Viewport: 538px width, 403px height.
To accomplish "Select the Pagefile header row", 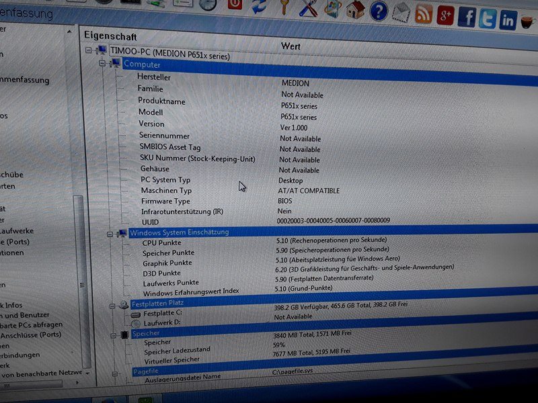I will (x=334, y=361).
